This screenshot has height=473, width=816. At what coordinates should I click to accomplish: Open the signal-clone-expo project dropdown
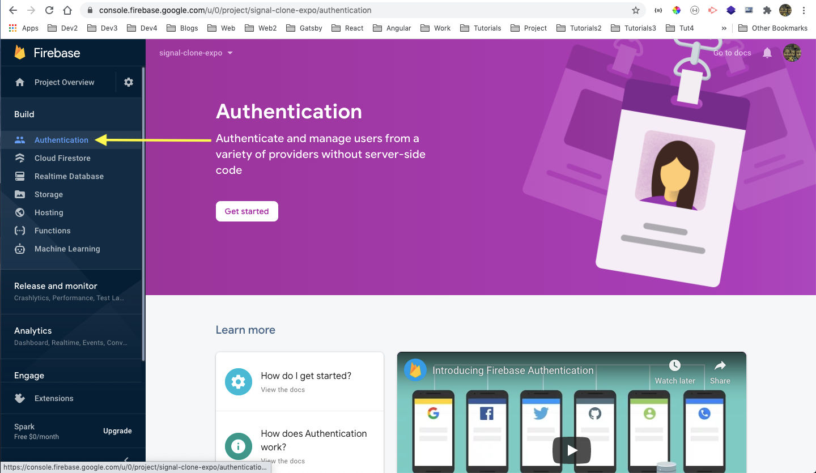coord(196,53)
